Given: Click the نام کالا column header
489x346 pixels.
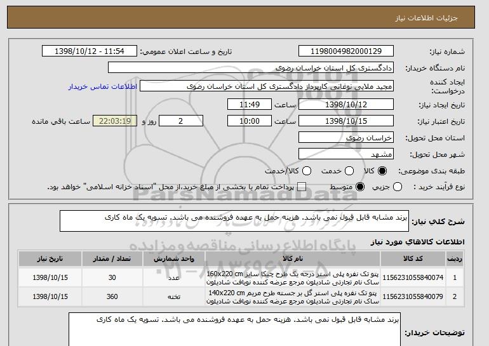Looking at the screenshot, I should pos(293,259).
